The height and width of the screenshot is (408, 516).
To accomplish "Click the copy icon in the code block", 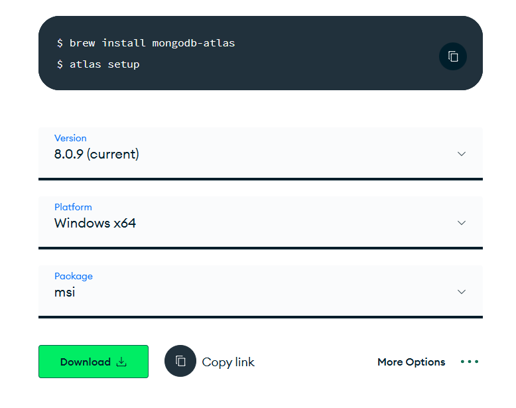I will (453, 56).
